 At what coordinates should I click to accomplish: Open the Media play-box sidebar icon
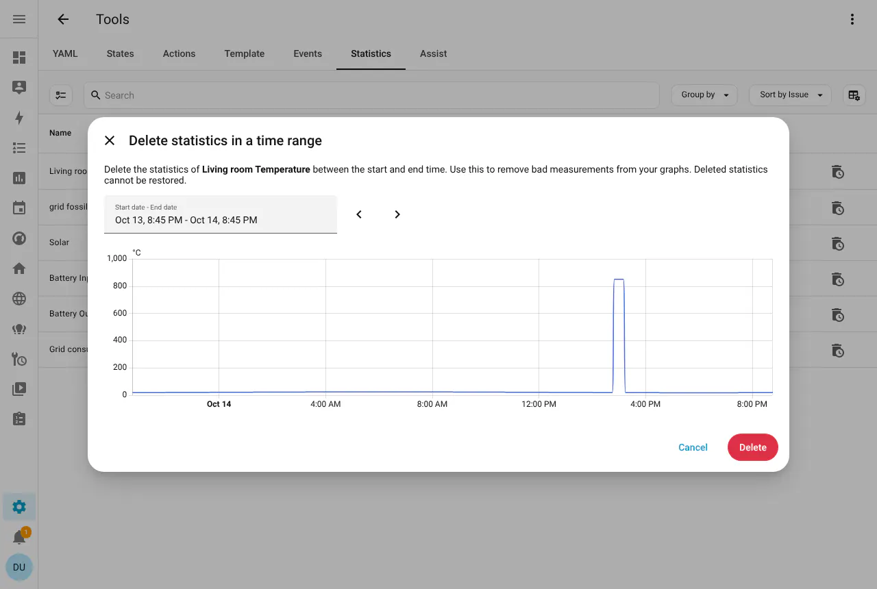[19, 389]
